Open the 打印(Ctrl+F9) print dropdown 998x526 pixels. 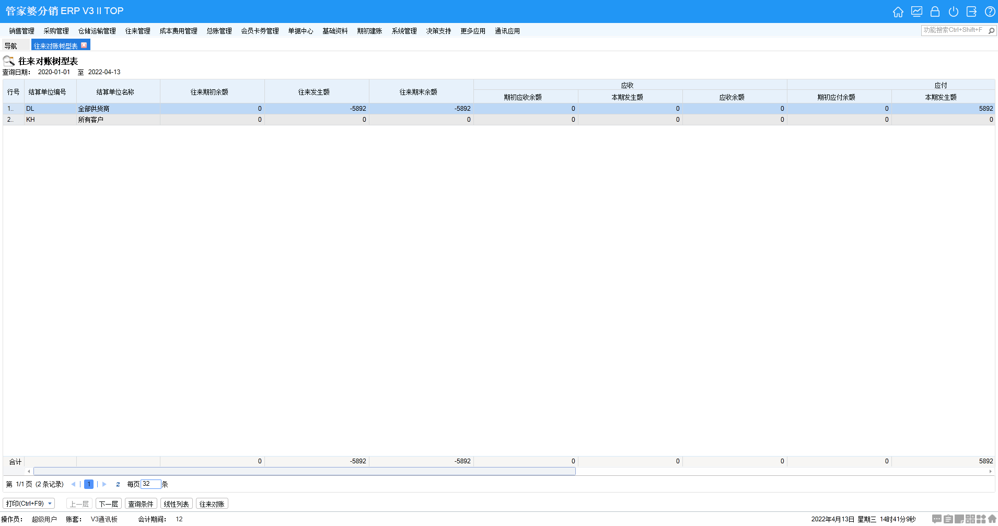point(29,504)
